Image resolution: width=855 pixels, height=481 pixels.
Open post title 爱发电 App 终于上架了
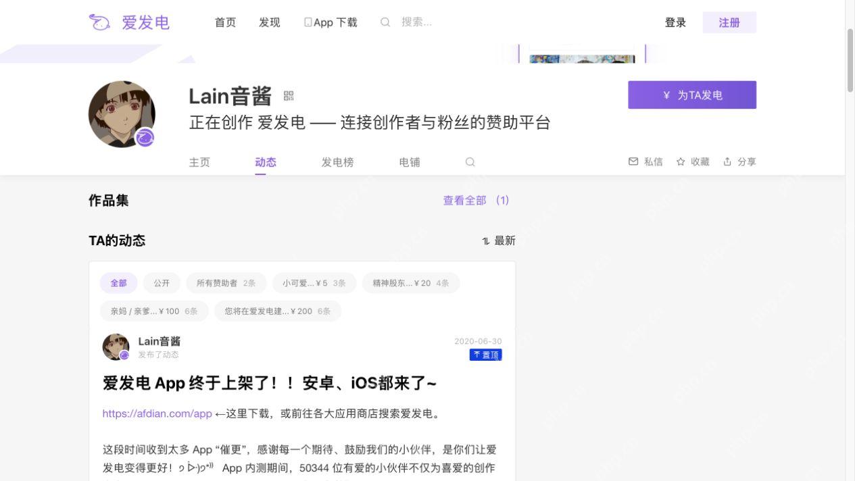270,383
